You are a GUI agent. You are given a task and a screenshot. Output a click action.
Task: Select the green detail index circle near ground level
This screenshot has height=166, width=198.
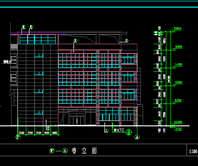tap(128, 132)
